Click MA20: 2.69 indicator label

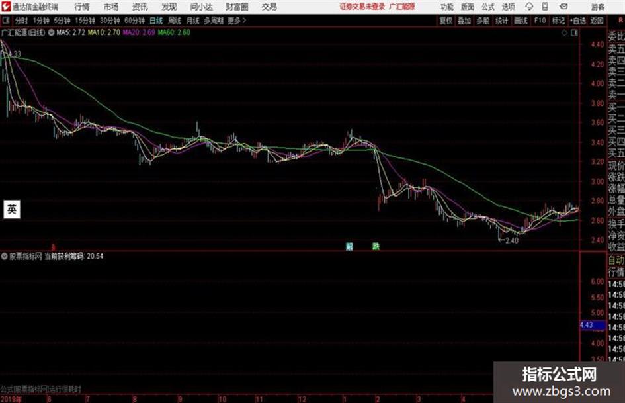click(139, 32)
